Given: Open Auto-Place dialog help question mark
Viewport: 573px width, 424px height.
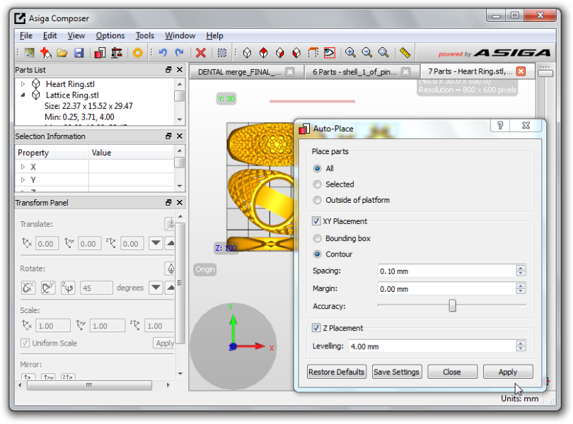Looking at the screenshot, I should [x=500, y=126].
